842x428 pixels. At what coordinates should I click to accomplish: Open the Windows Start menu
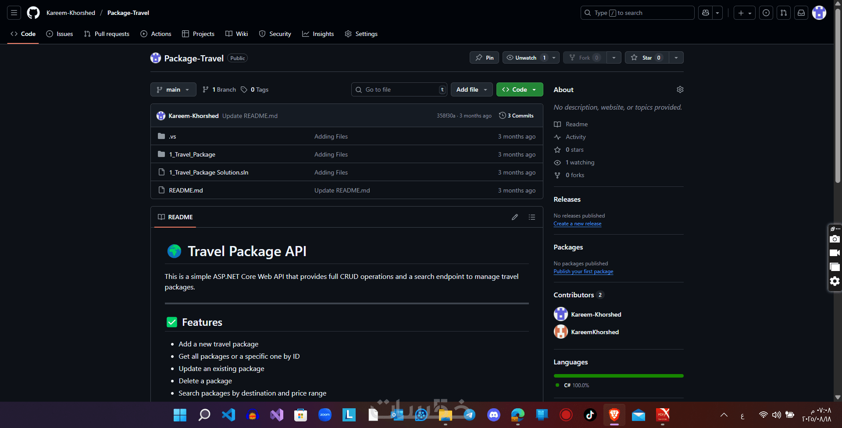click(180, 415)
